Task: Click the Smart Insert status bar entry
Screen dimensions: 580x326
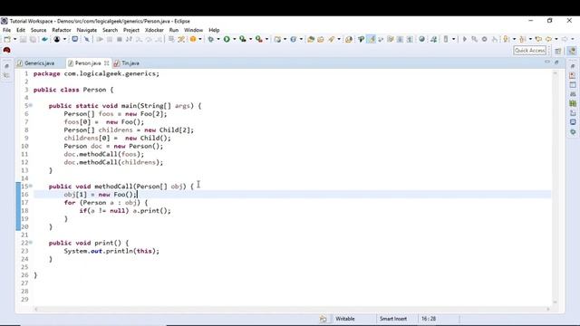Action: coord(393,319)
